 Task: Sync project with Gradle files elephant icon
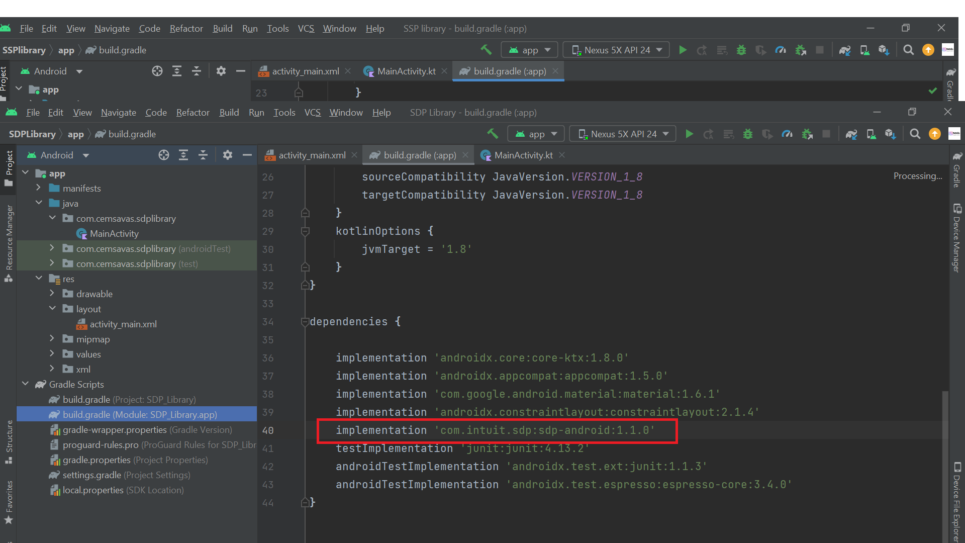(851, 134)
